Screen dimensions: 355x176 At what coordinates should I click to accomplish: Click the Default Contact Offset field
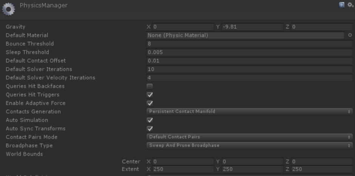[x=249, y=61]
